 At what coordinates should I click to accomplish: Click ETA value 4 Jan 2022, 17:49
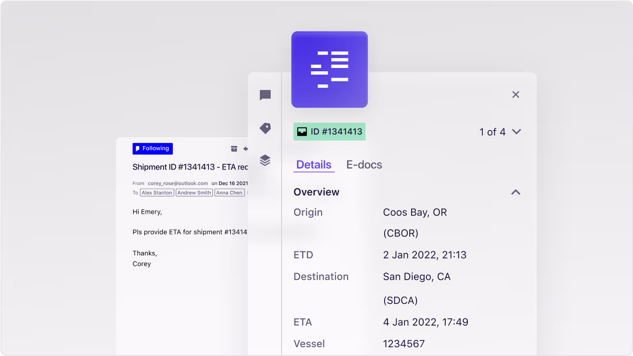coord(426,322)
